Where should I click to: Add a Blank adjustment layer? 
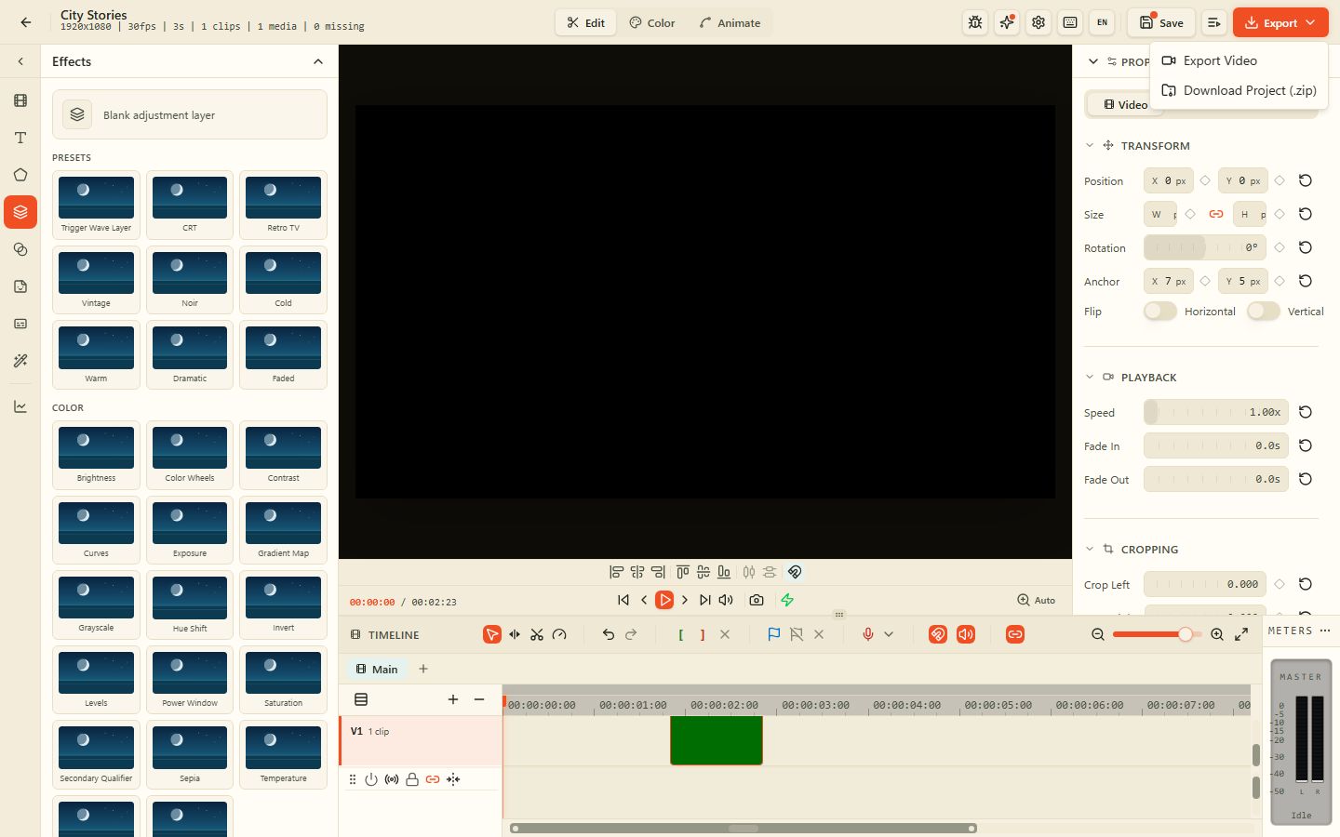click(x=190, y=114)
